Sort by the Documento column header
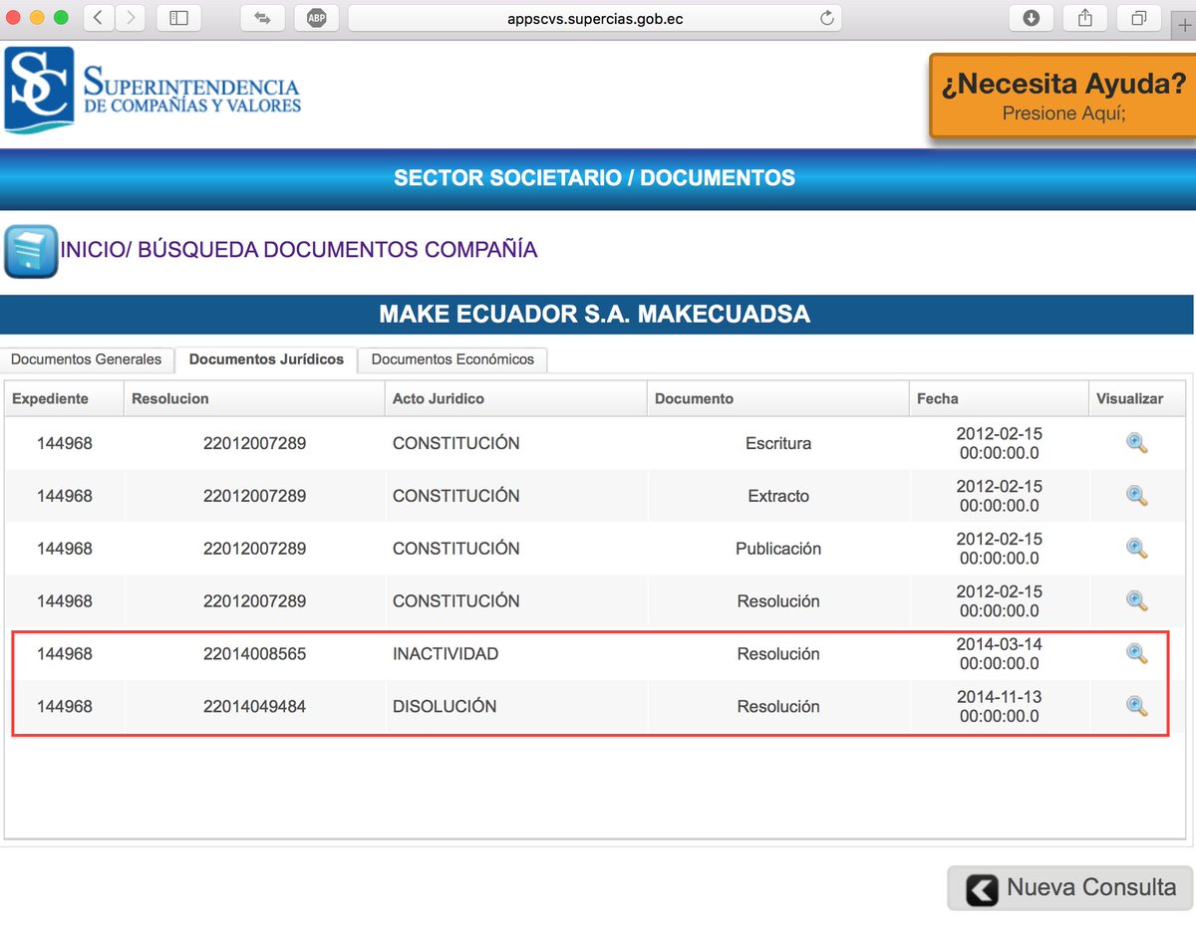This screenshot has height=927, width=1196. pos(778,398)
